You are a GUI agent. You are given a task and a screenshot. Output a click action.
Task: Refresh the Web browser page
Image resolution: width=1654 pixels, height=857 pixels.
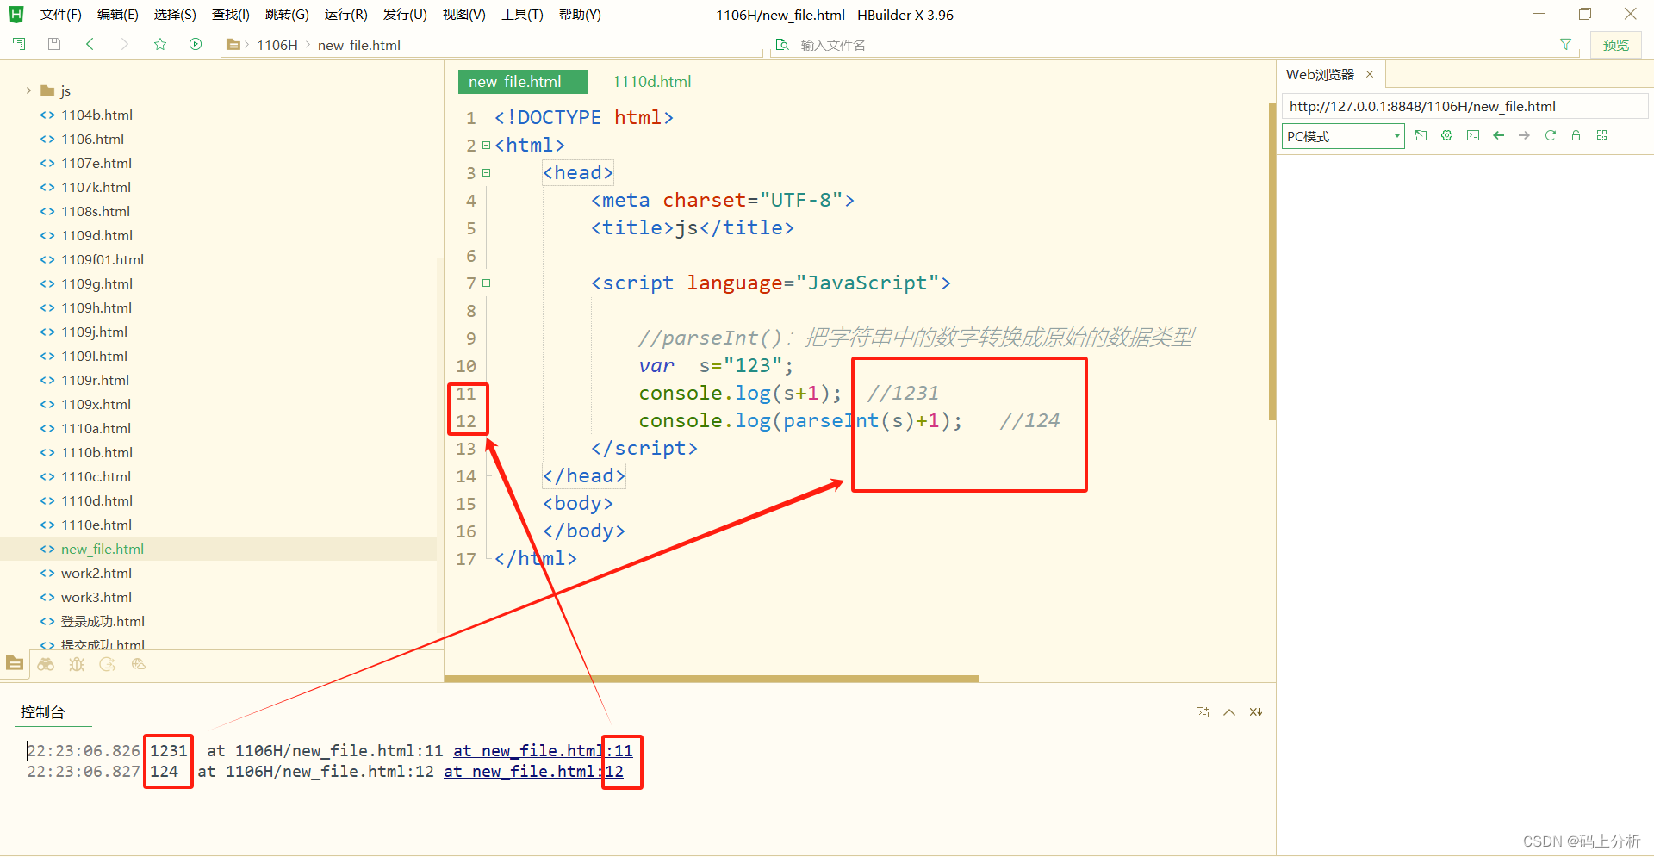(1551, 135)
